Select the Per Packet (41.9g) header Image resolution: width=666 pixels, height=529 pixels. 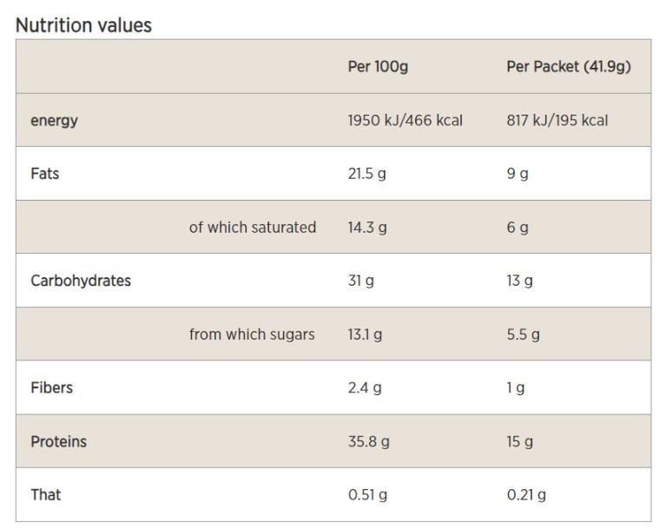(568, 67)
